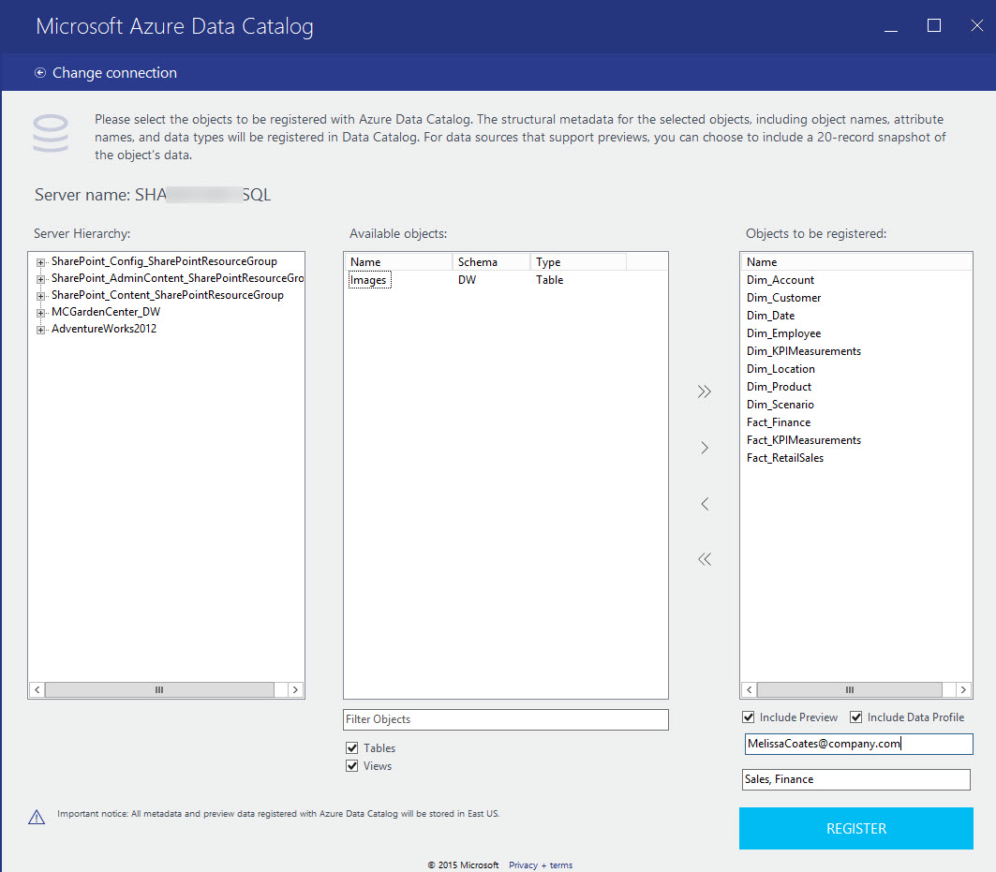Uncheck the Views filter checkbox
This screenshot has width=996, height=872.
(x=352, y=766)
